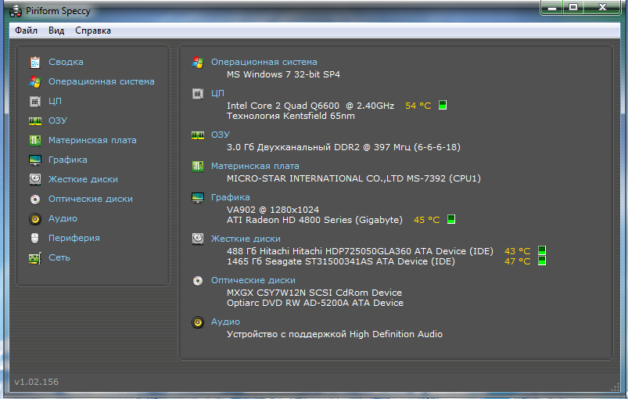628x399 pixels.
Task: Click the optical disc icon in sidebar
Action: click(x=35, y=199)
